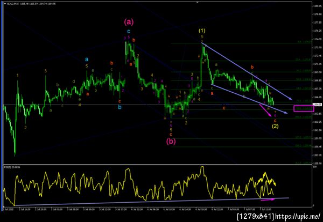Select the 1168.65 price axis label
This screenshot has height=222, width=323.
(x=318, y=80)
